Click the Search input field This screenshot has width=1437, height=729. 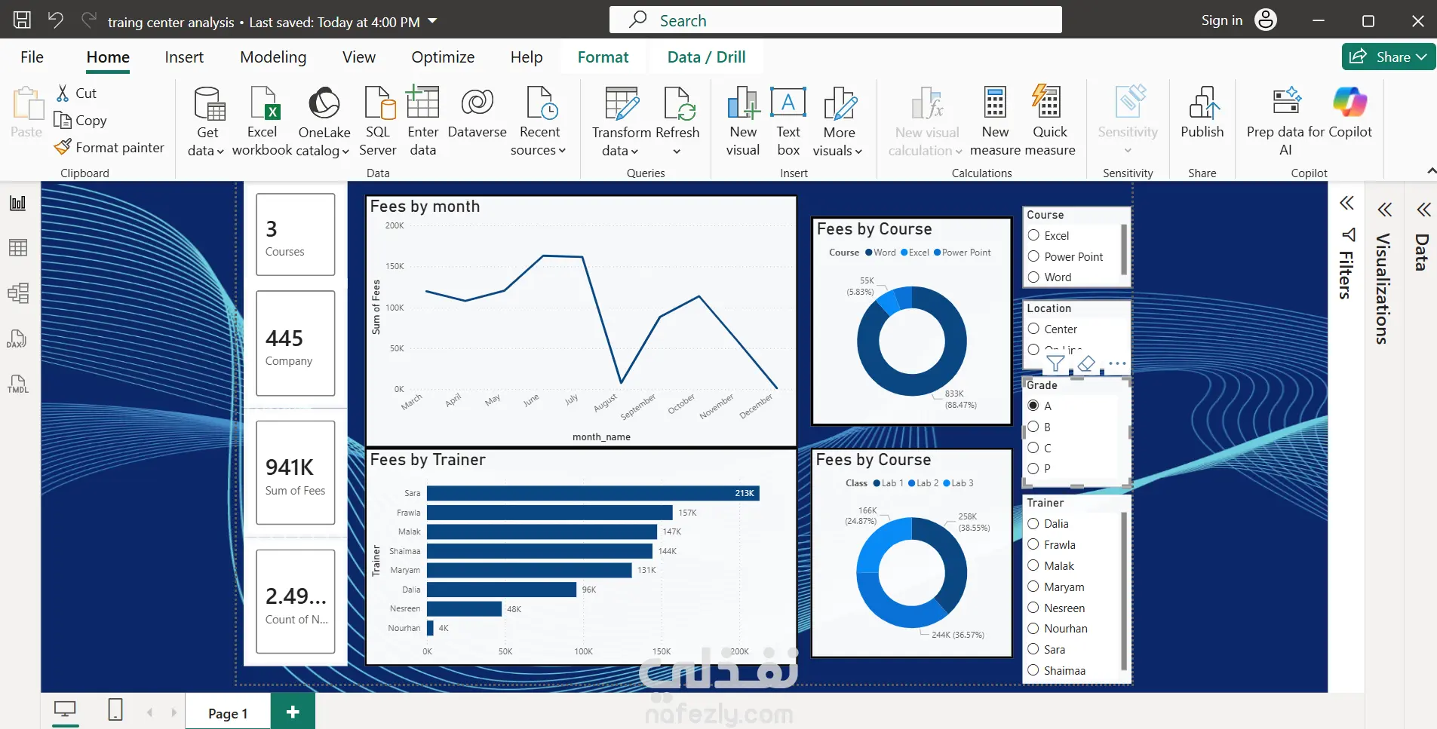[x=835, y=20]
